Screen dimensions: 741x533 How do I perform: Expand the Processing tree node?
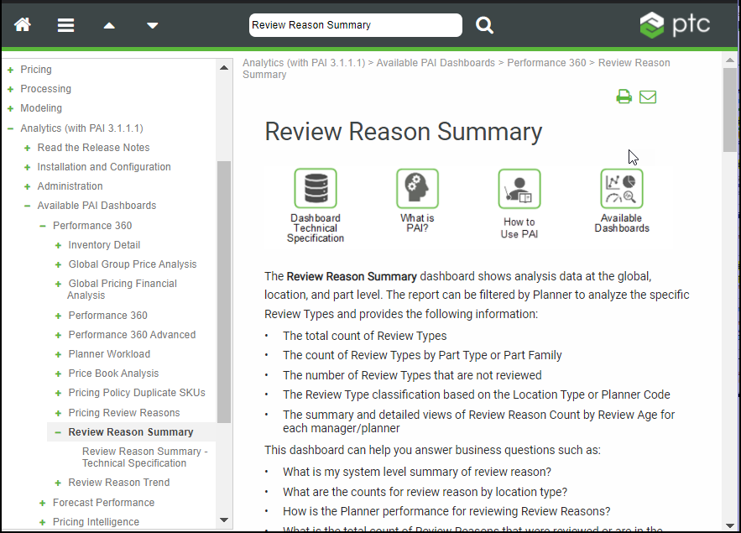tap(10, 89)
